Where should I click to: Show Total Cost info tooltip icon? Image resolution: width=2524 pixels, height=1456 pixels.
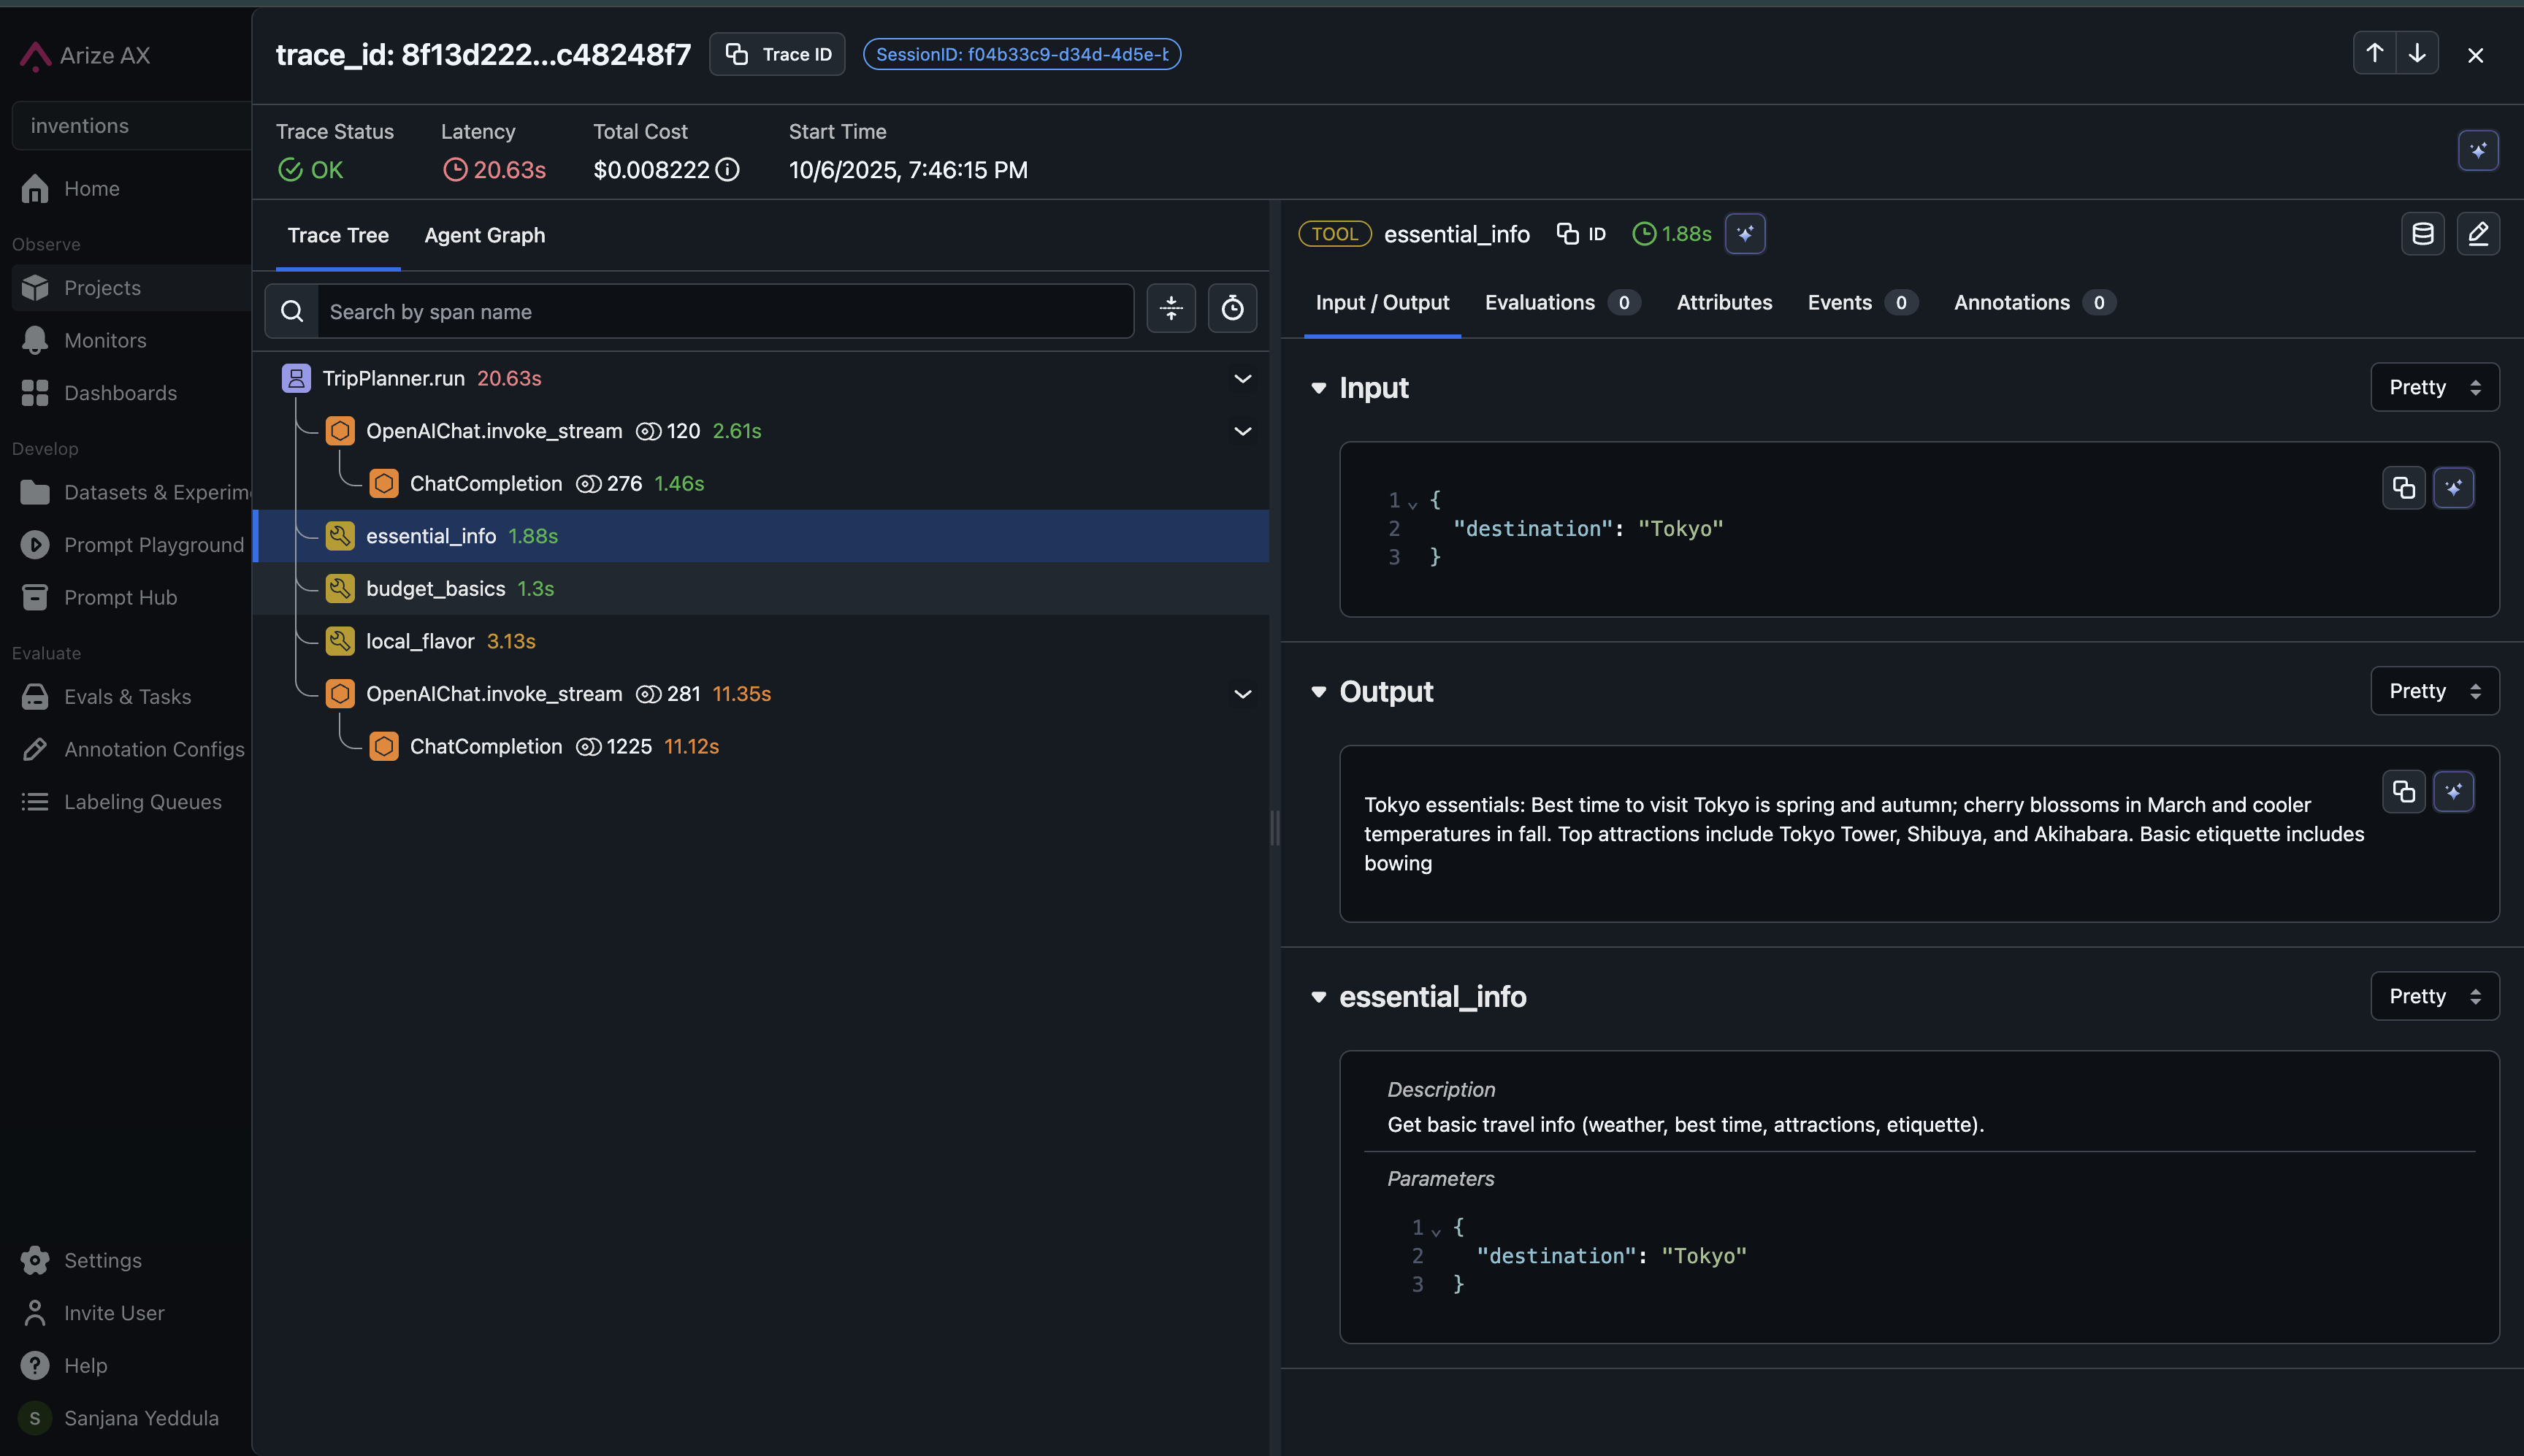tap(728, 170)
